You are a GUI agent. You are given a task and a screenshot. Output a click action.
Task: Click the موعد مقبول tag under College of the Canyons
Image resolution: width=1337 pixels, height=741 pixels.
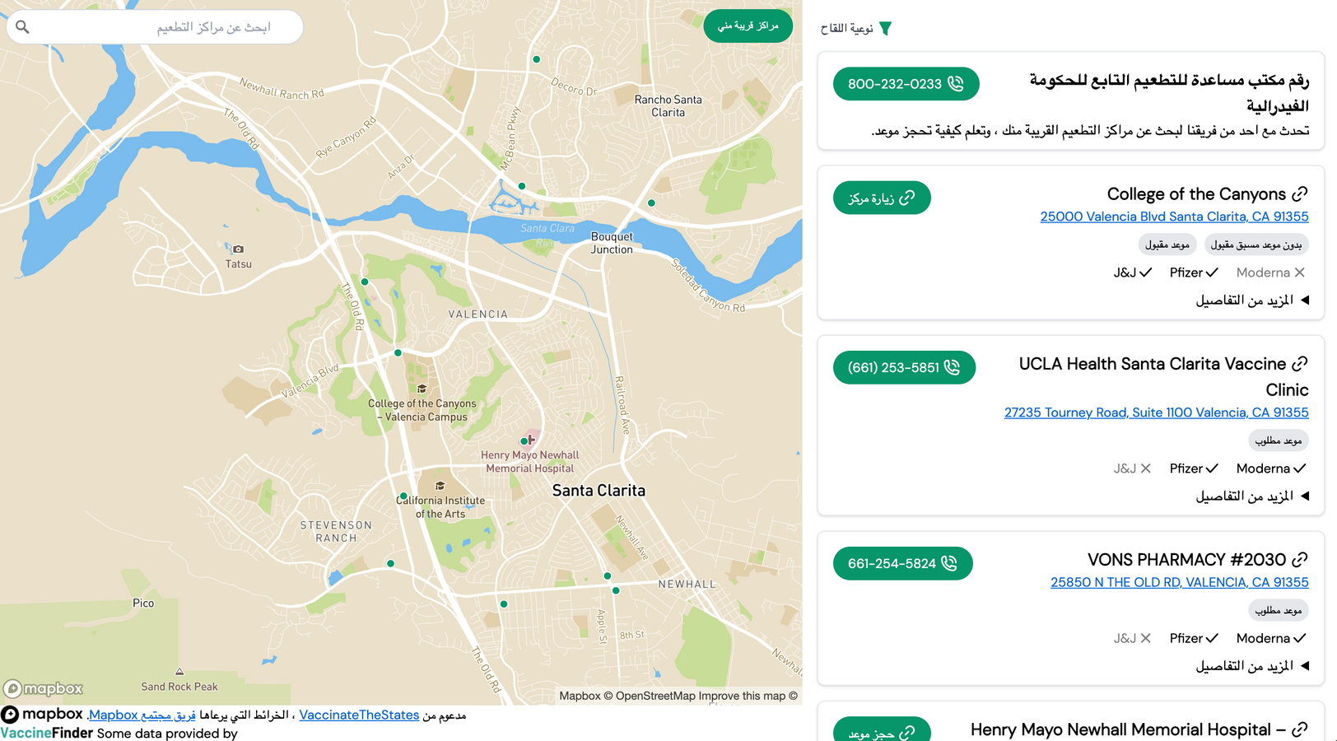coord(1167,245)
